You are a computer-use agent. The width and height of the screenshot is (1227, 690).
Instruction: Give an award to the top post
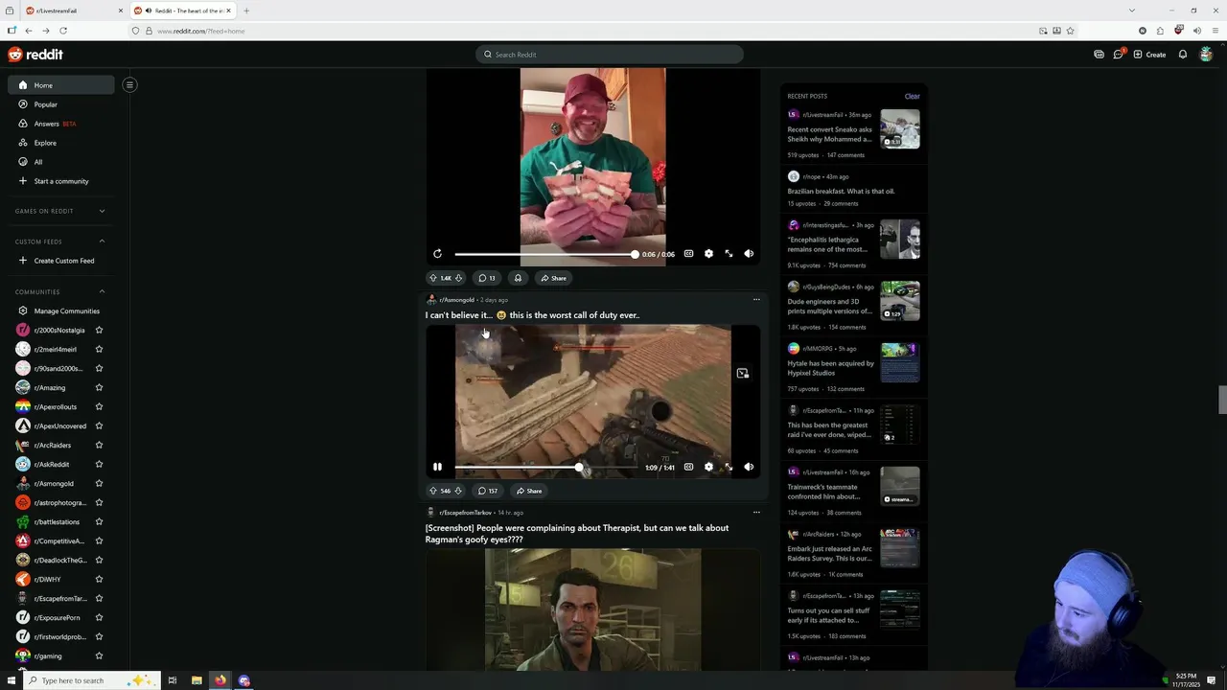518,278
